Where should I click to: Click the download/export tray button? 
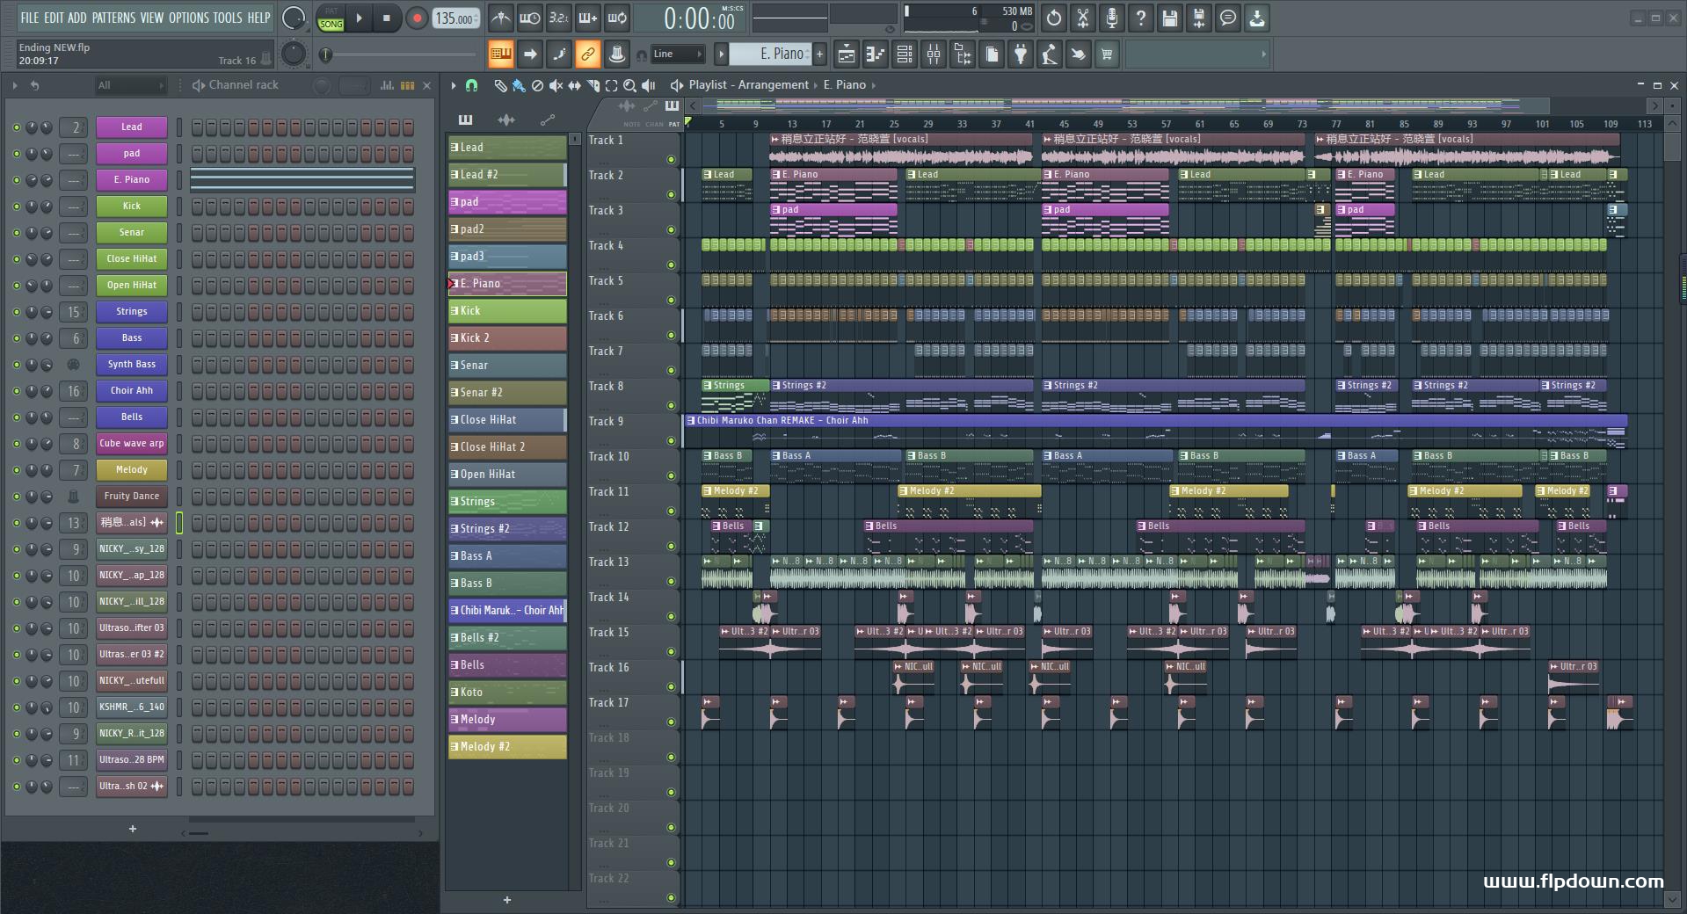tap(1257, 18)
